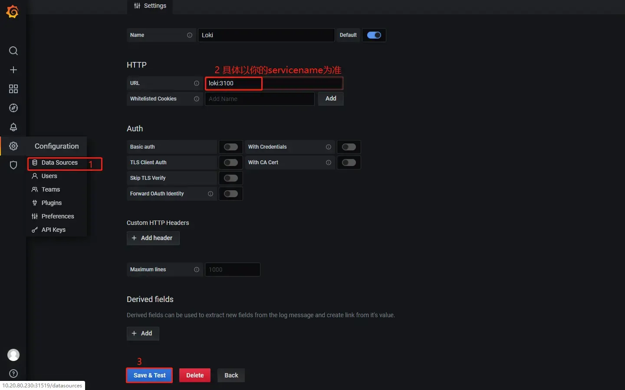Viewport: 625px width, 390px height.
Task: Click the plus Create icon in sidebar
Action: [x=13, y=70]
